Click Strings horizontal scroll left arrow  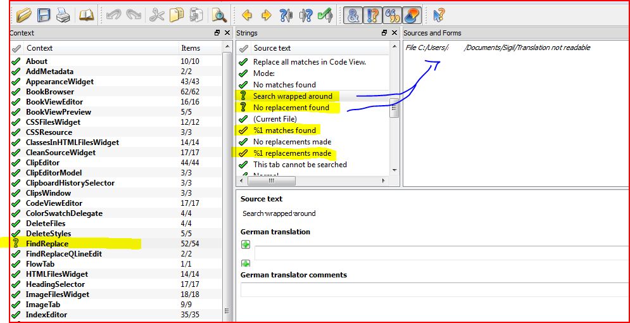point(241,181)
